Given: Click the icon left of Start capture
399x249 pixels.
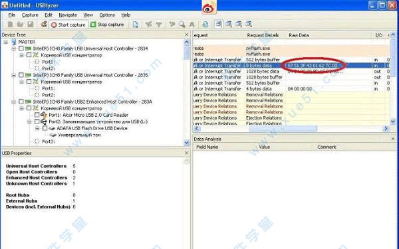Looking at the screenshot, I should [44, 25].
